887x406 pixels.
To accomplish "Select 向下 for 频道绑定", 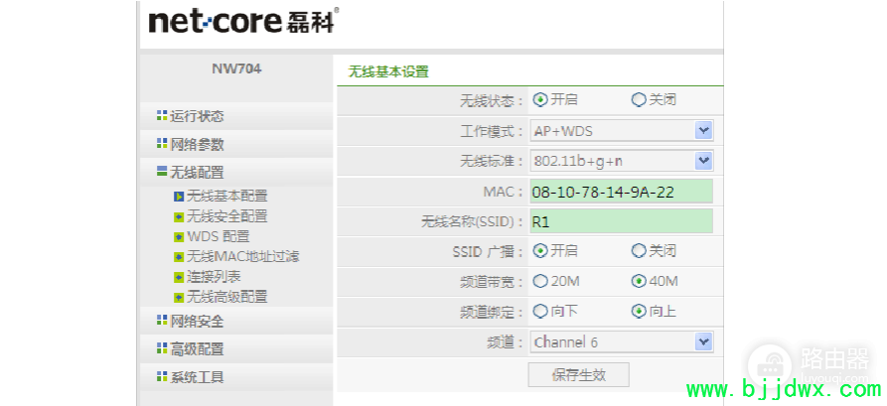I will click(540, 311).
